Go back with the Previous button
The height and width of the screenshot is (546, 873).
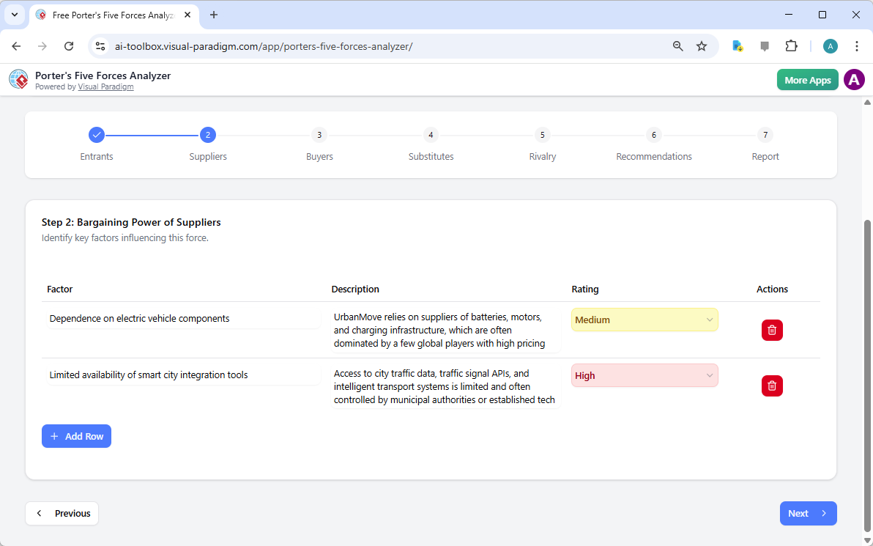click(62, 513)
